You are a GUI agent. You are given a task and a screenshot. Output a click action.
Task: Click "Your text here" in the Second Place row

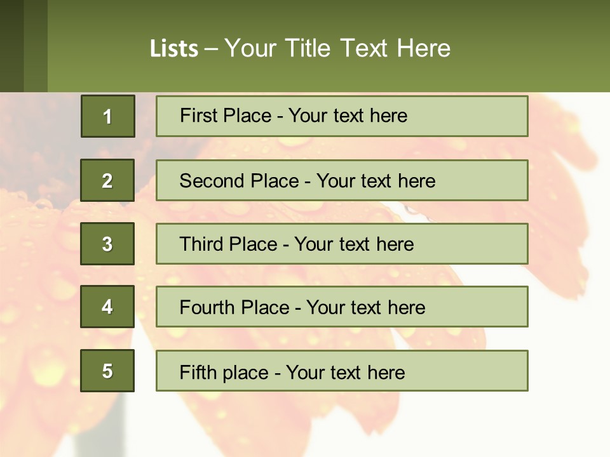point(376,181)
